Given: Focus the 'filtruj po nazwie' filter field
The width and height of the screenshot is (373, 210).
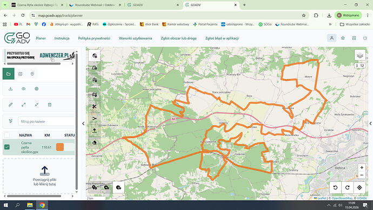Looking at the screenshot, I should [46, 121].
